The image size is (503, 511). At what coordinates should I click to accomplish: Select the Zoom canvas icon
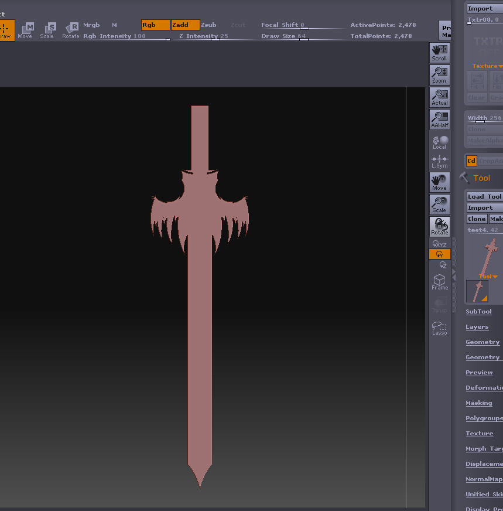tap(439, 75)
